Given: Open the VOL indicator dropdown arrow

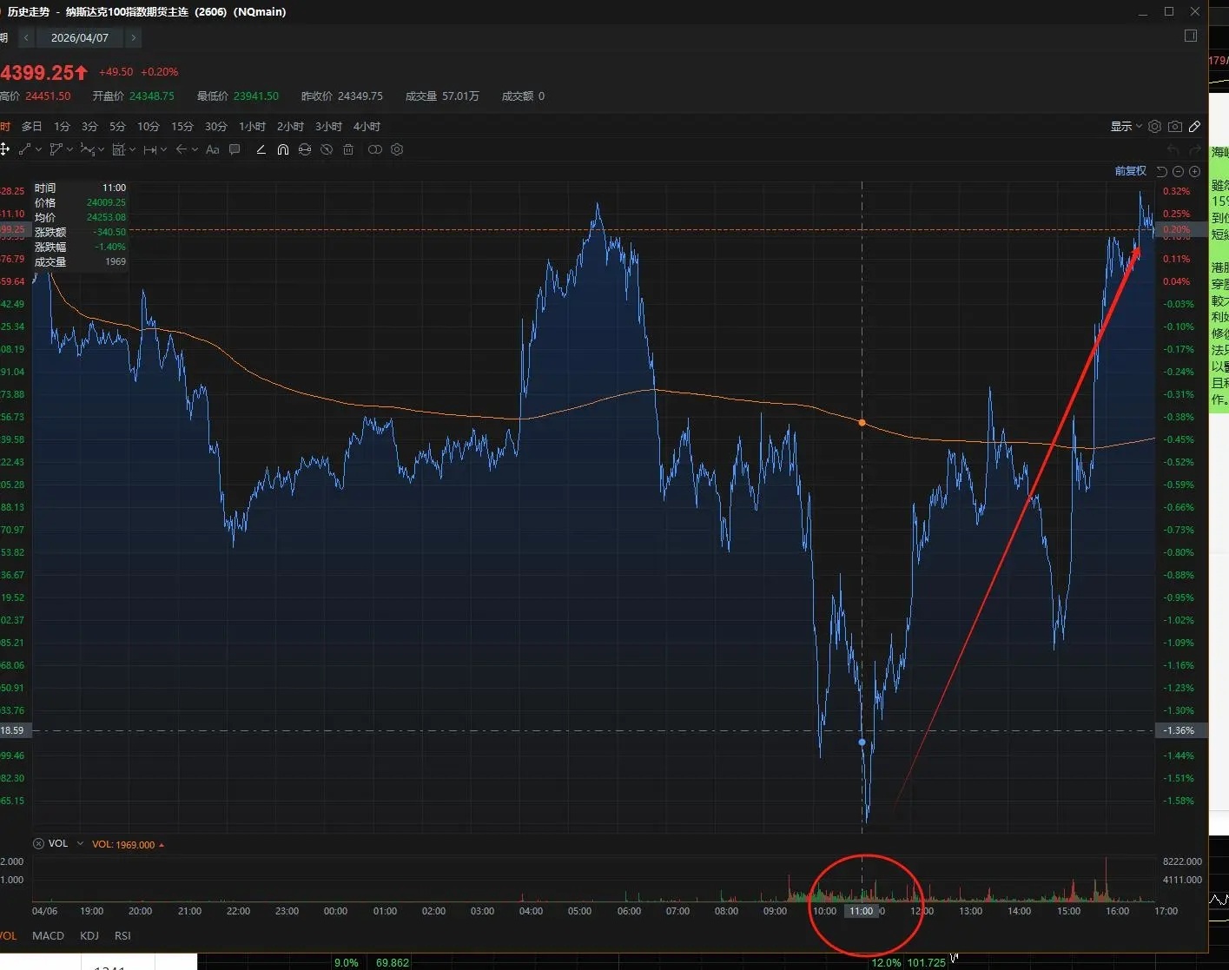Looking at the screenshot, I should coord(80,843).
